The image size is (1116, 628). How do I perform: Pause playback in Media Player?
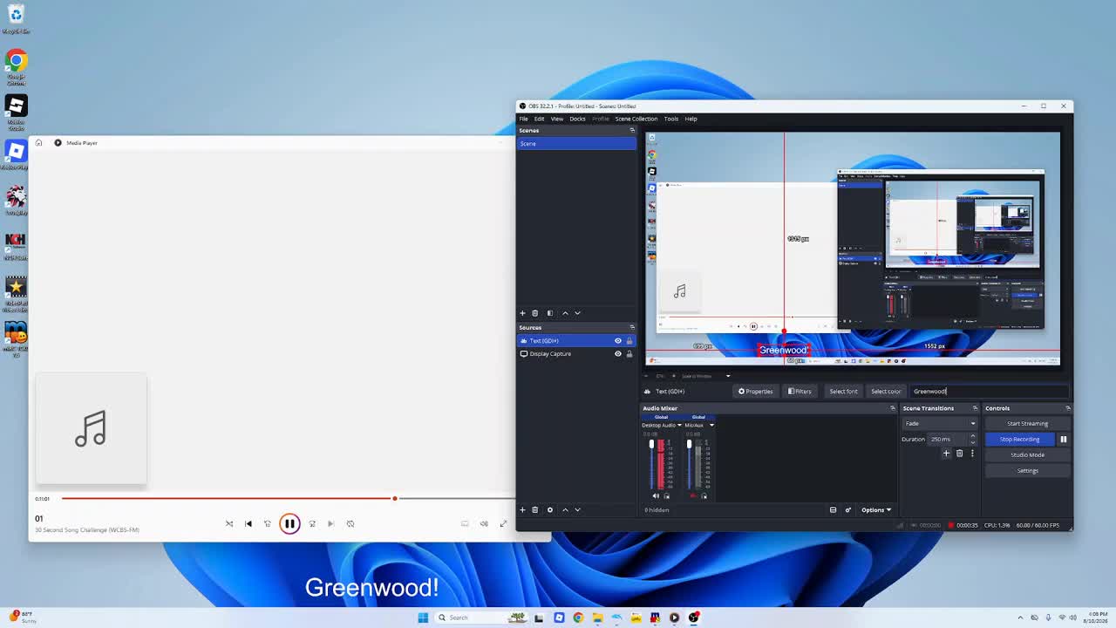click(x=289, y=523)
